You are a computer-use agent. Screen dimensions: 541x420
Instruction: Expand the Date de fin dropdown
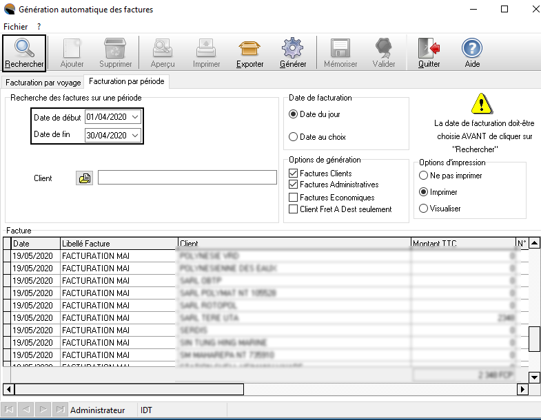[135, 136]
